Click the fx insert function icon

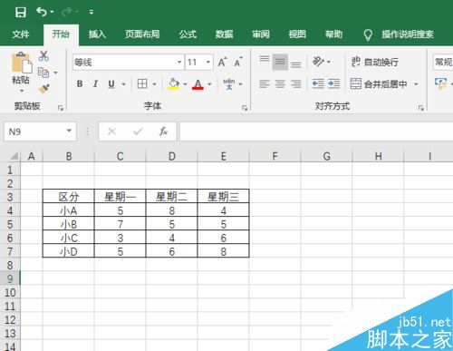(x=163, y=132)
